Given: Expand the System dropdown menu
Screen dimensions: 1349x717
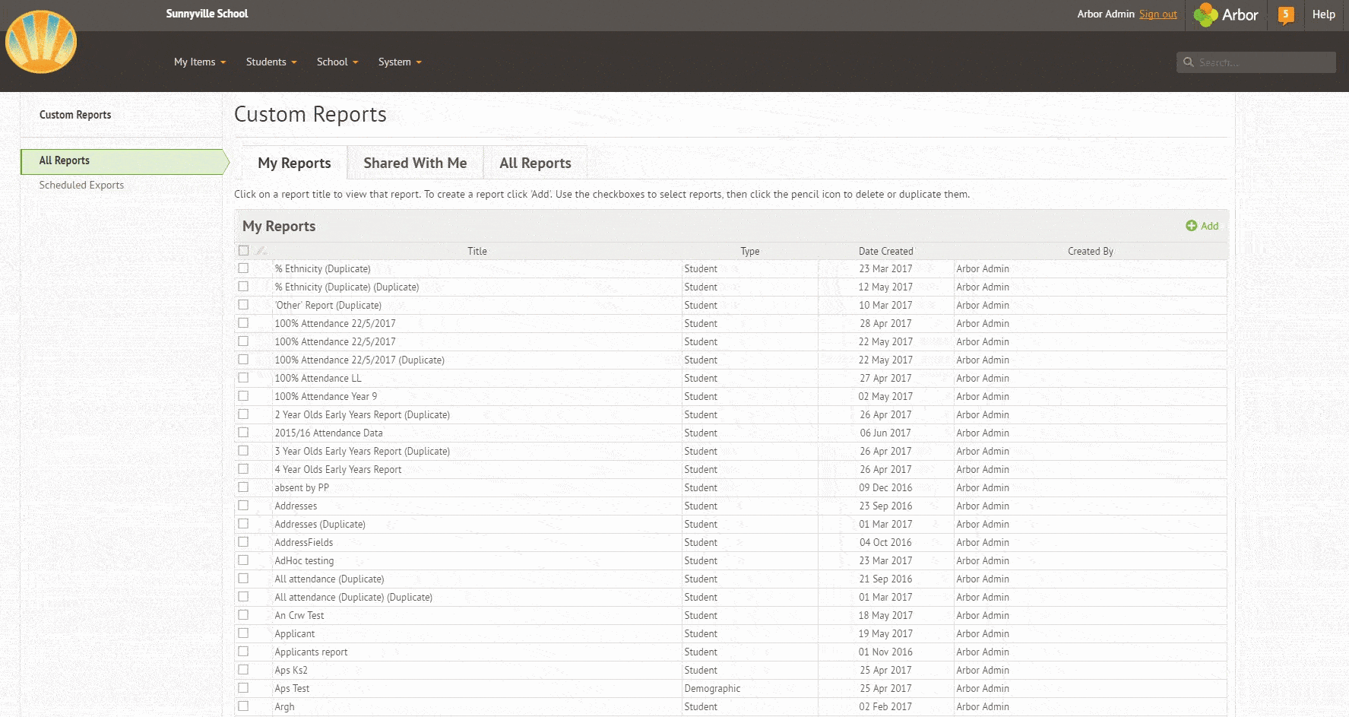Looking at the screenshot, I should pyautogui.click(x=399, y=62).
